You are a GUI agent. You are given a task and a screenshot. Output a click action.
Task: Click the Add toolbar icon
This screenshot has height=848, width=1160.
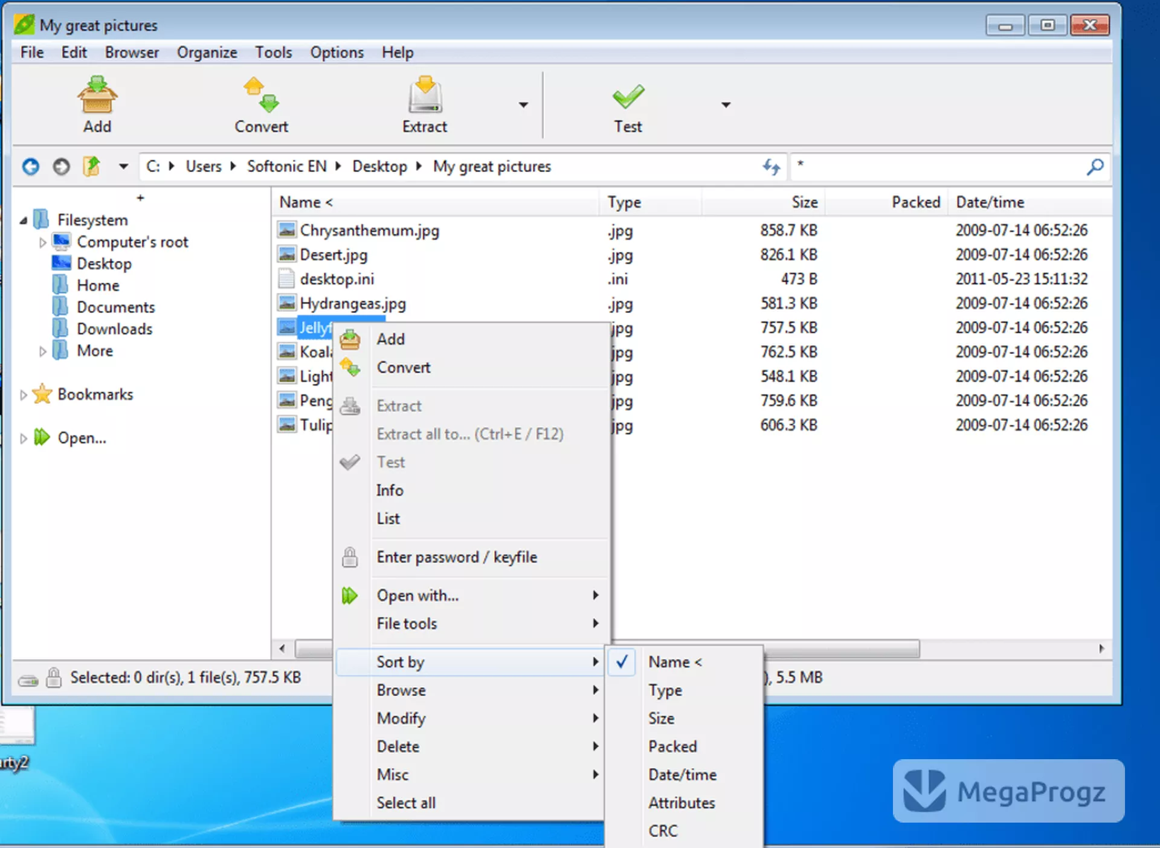pos(97,94)
